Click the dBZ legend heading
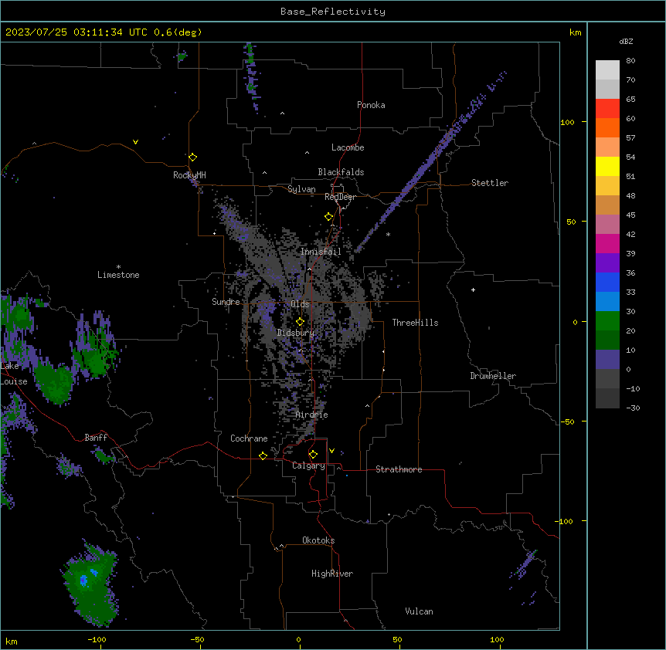Image resolution: width=666 pixels, height=650 pixels. [626, 41]
